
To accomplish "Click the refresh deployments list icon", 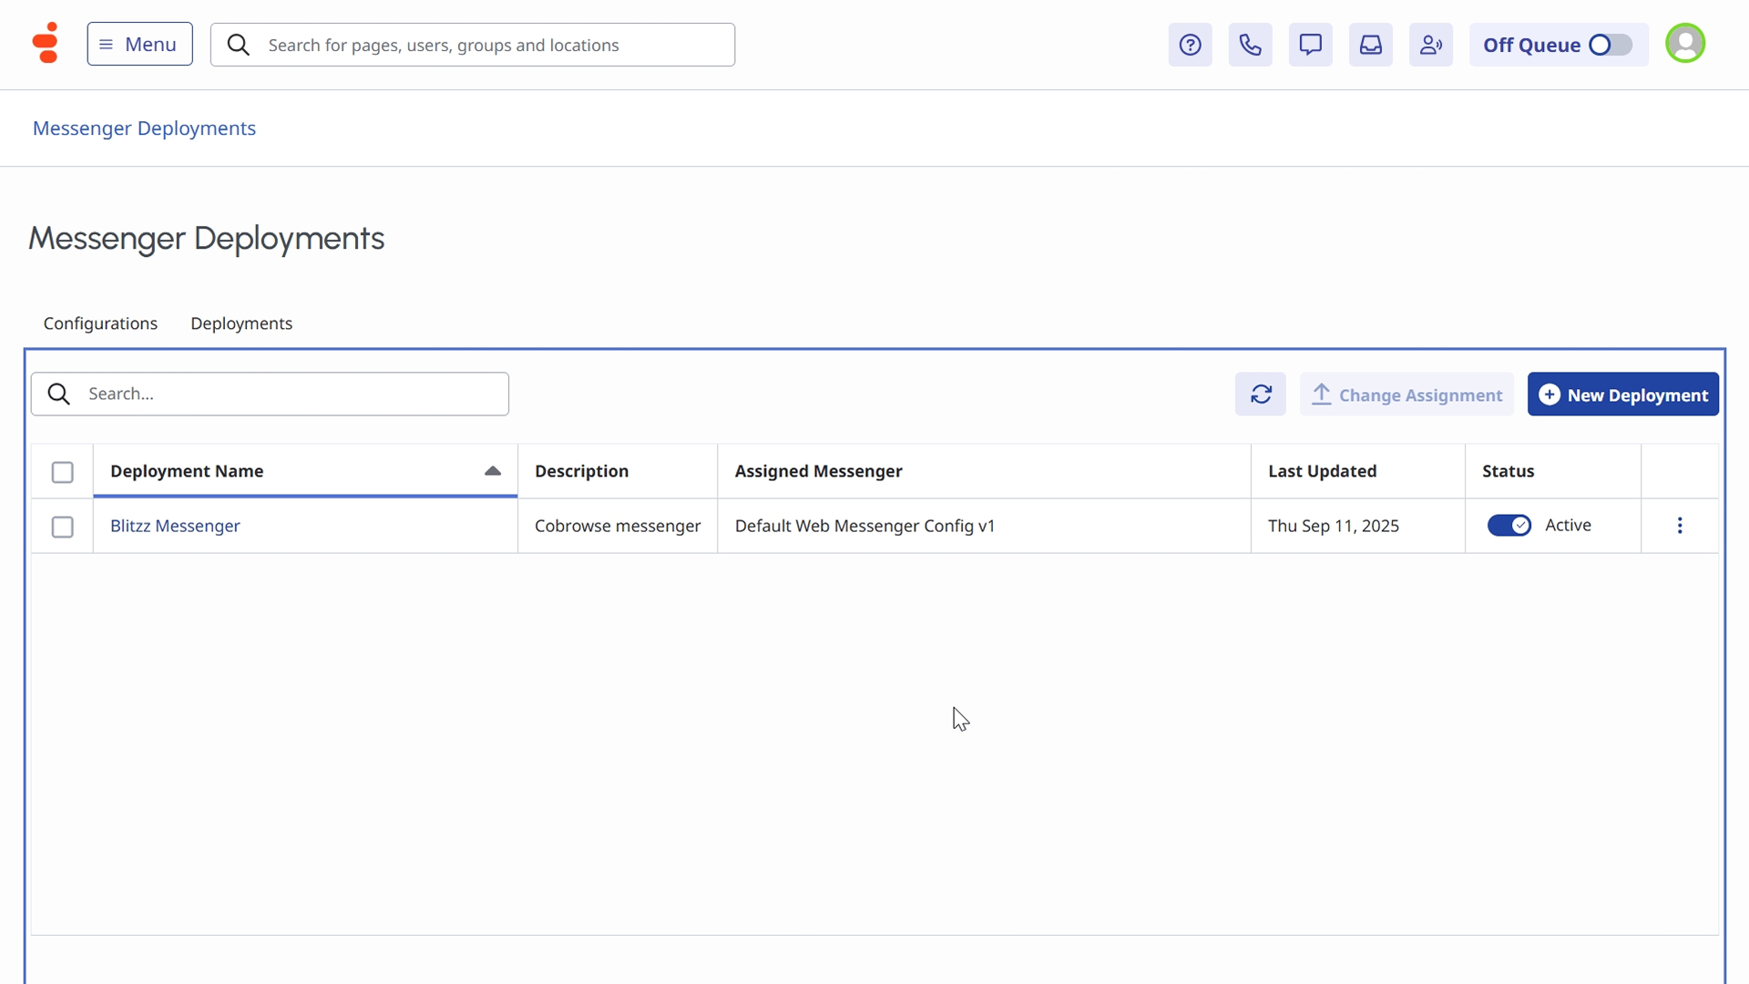I will [1260, 395].
